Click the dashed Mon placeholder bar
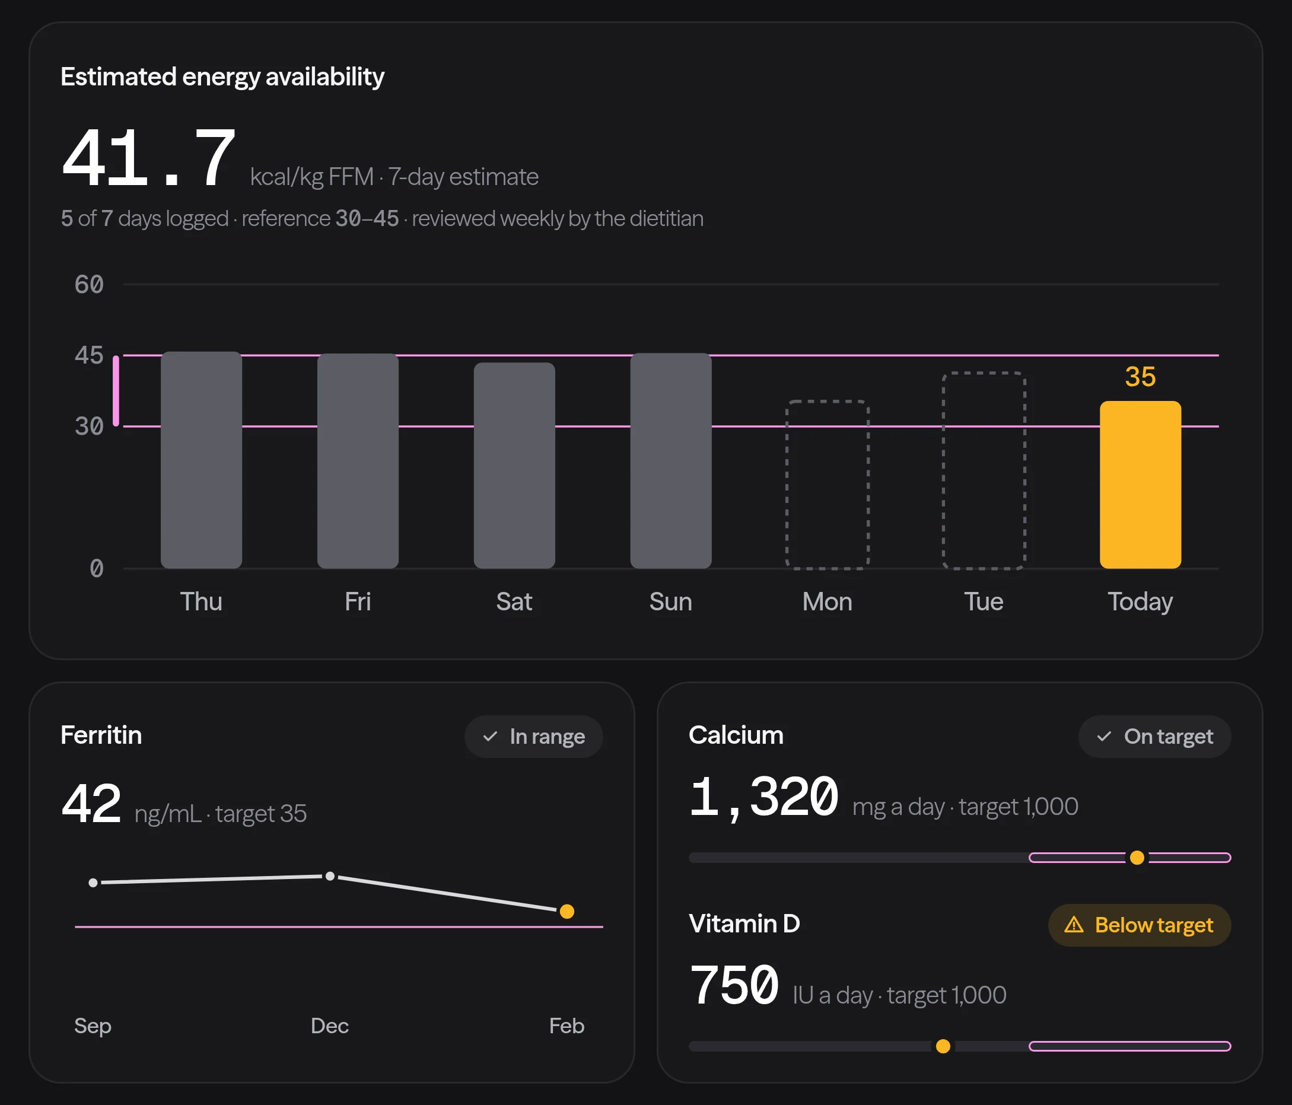Viewport: 1292px width, 1105px height. tap(828, 485)
